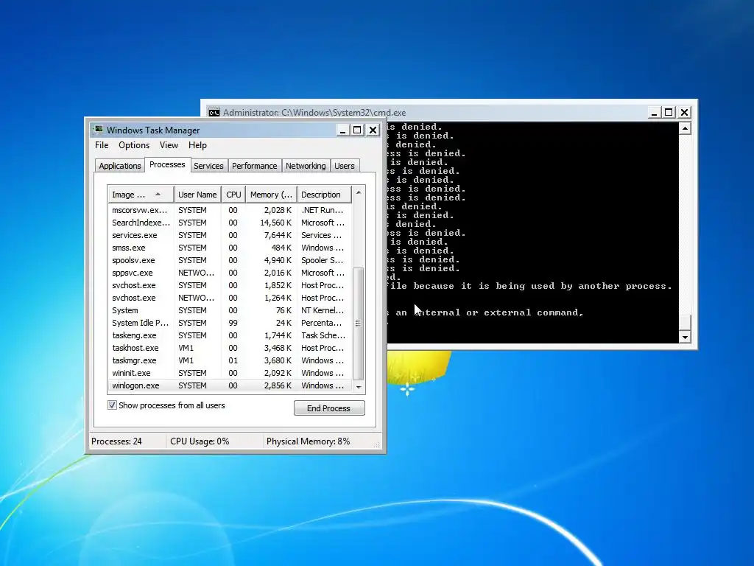Select the SearchIndexer process row
The width and height of the screenshot is (754, 566).
coord(230,223)
